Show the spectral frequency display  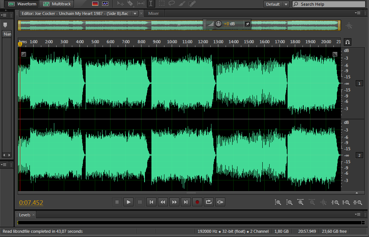95,4
